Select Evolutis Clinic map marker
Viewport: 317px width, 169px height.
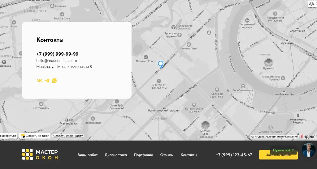pyautogui.click(x=62, y=14)
